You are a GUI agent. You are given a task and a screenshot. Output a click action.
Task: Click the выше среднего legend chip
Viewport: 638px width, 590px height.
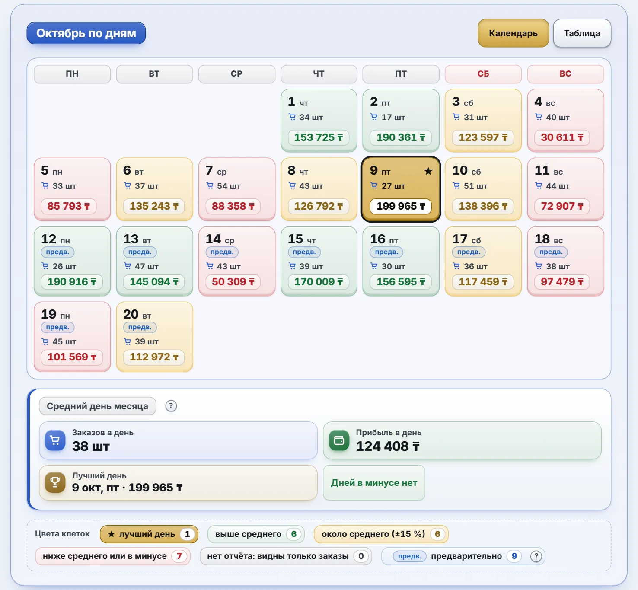256,534
